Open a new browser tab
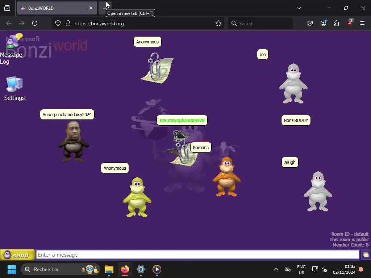Screen dimensions: 371x278 105,8
